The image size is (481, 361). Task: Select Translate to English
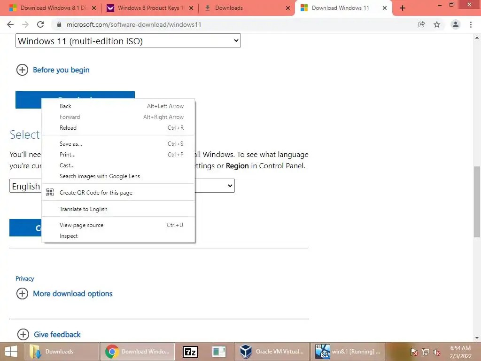(x=118, y=209)
